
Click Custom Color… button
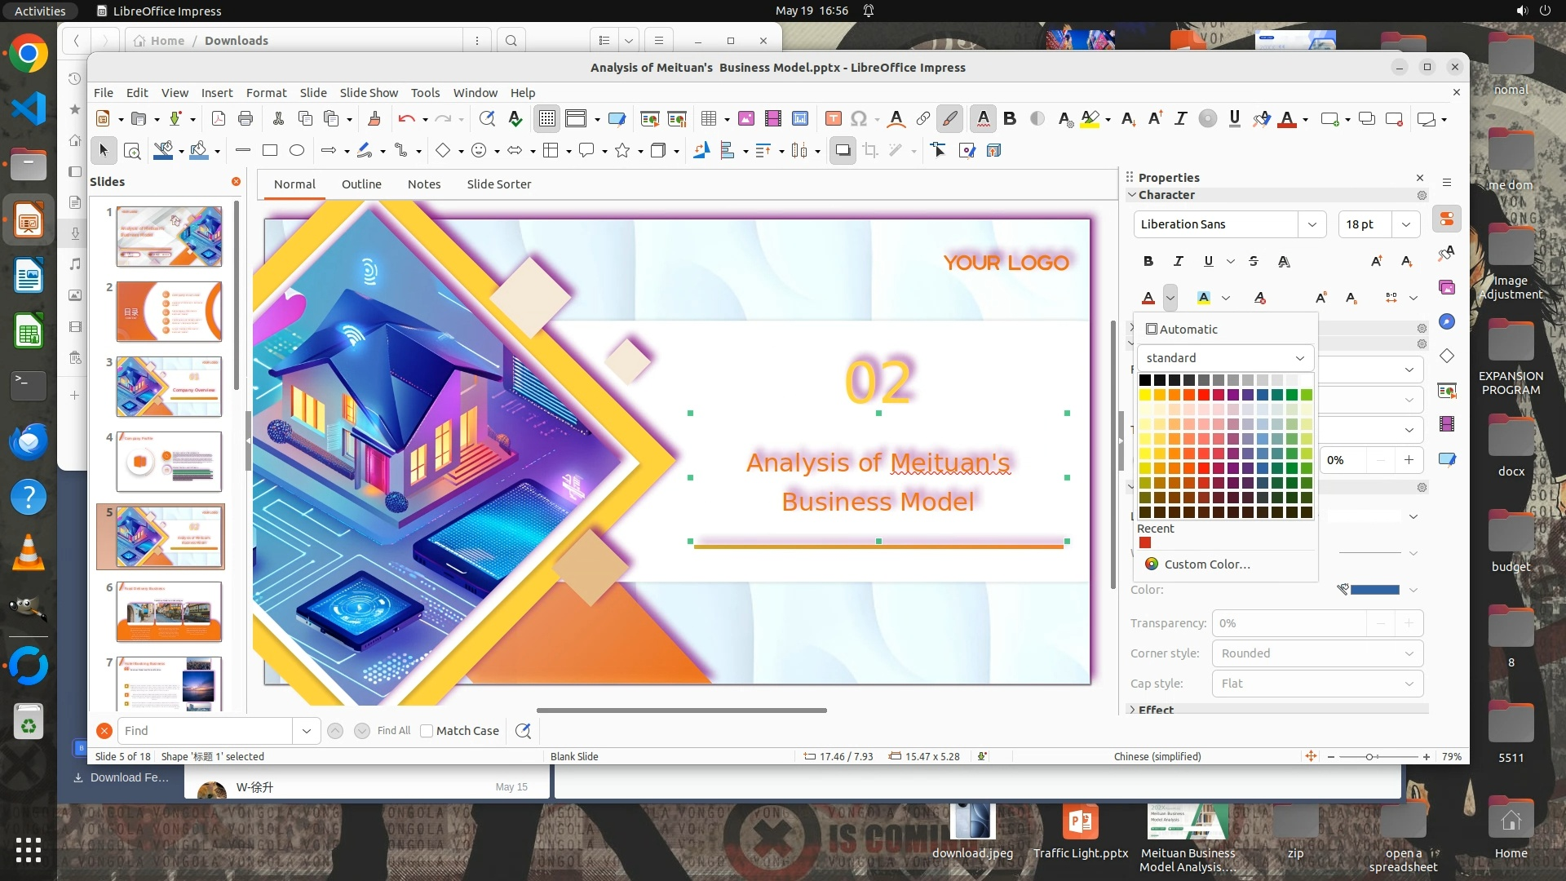tap(1206, 564)
